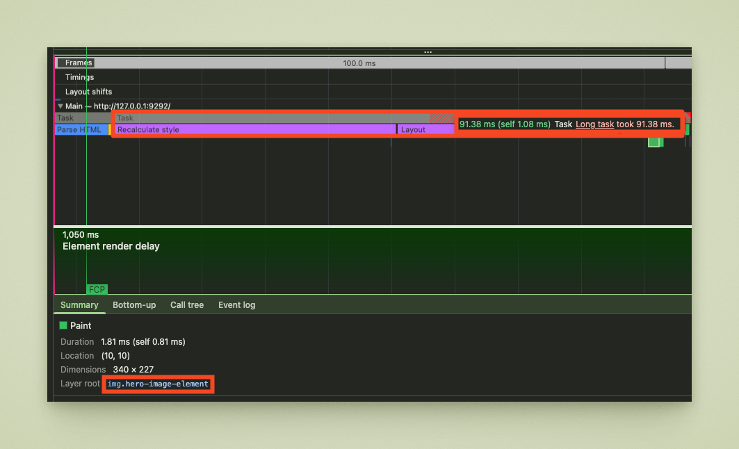Click the Element render delay annotation

pyautogui.click(x=111, y=246)
